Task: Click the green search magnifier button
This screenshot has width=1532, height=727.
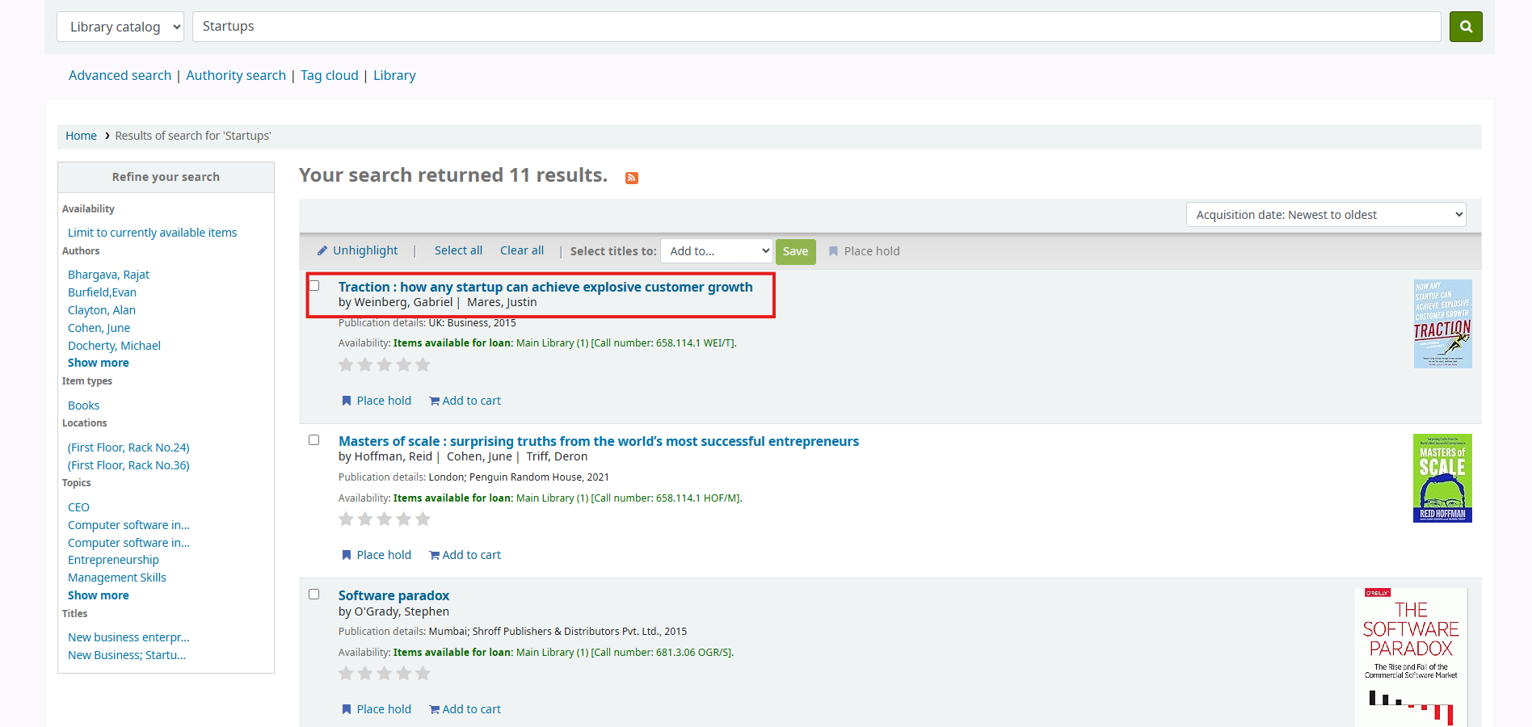Action: [x=1466, y=27]
